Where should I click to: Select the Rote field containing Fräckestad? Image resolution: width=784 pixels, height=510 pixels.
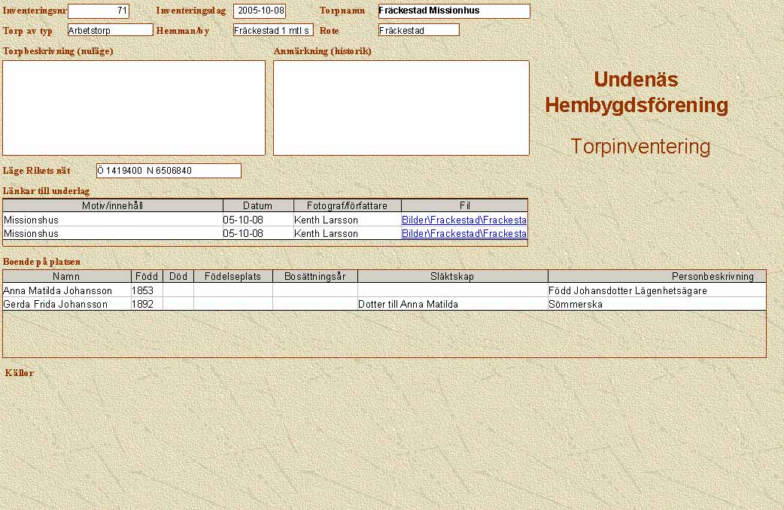coord(418,30)
